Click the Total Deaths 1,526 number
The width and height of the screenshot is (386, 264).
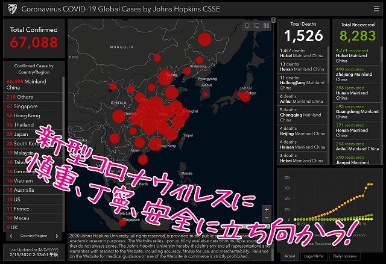(303, 36)
